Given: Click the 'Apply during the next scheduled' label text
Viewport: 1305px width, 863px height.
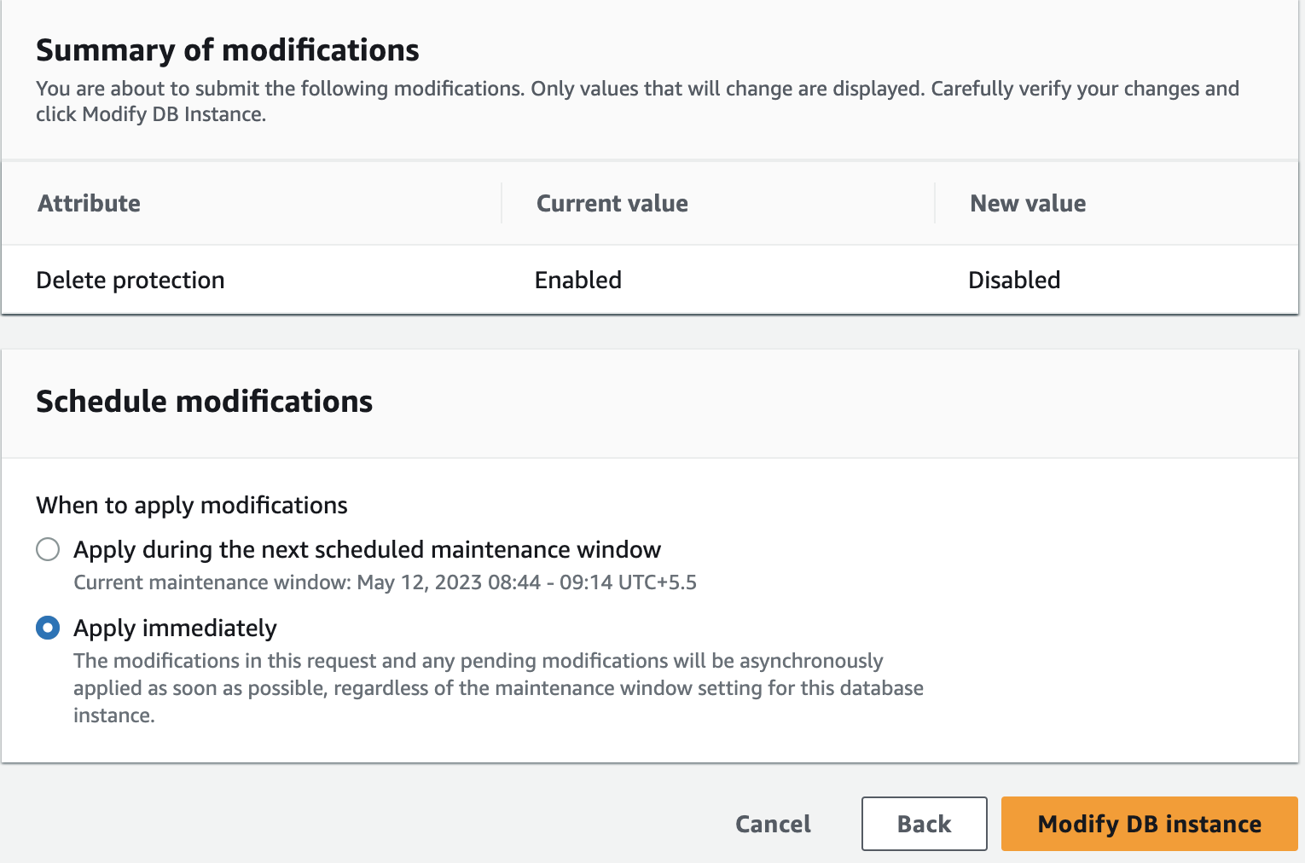Looking at the screenshot, I should point(367,550).
